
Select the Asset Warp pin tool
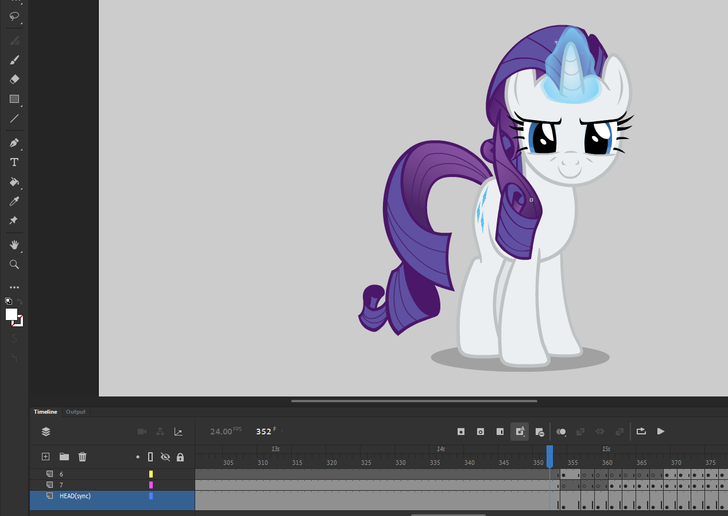(14, 221)
